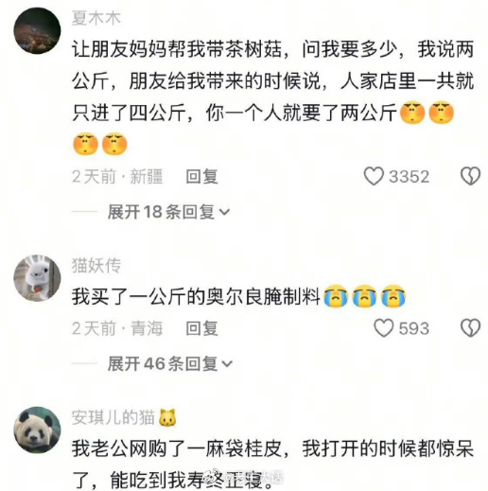Open username 夏木木
Screen dimensions: 488x491
[x=96, y=18]
